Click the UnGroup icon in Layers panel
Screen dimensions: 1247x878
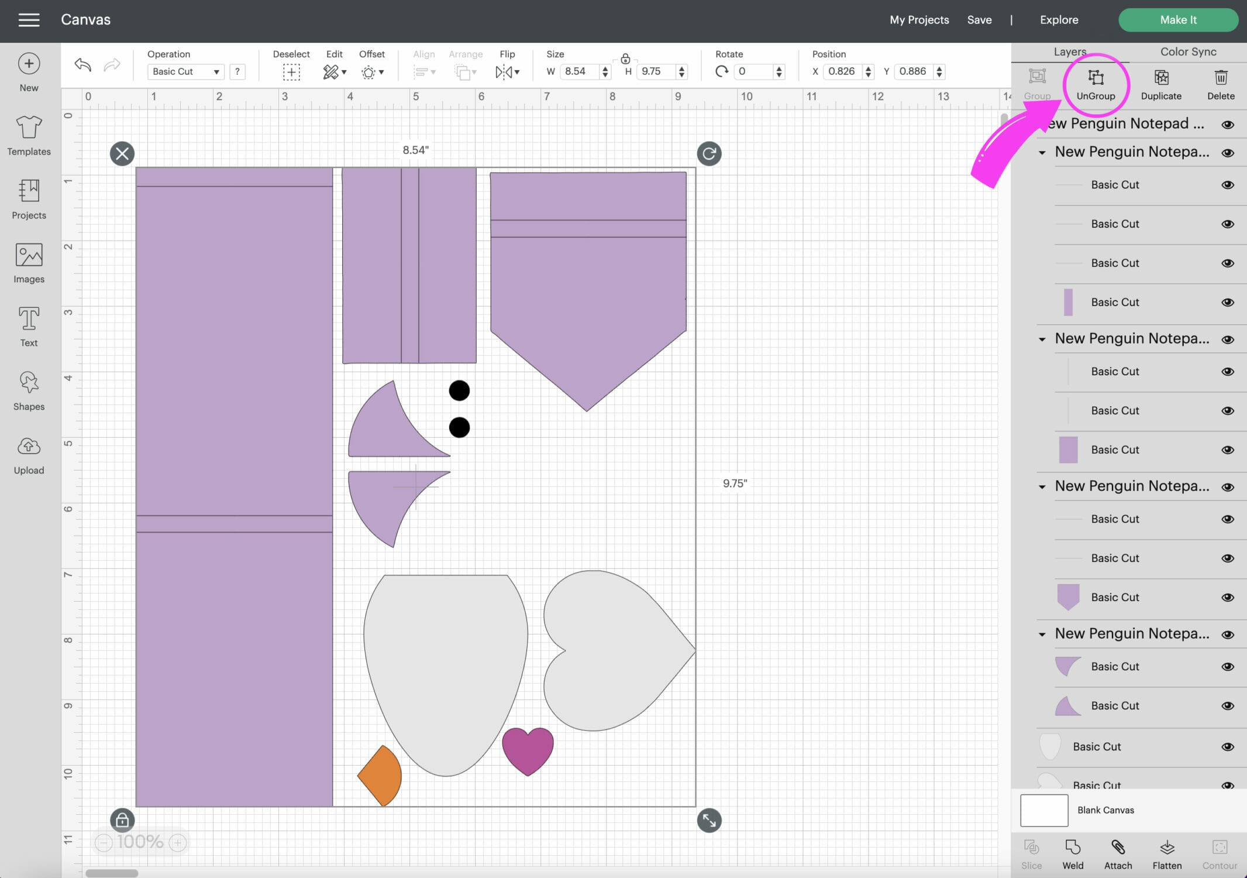click(1096, 78)
